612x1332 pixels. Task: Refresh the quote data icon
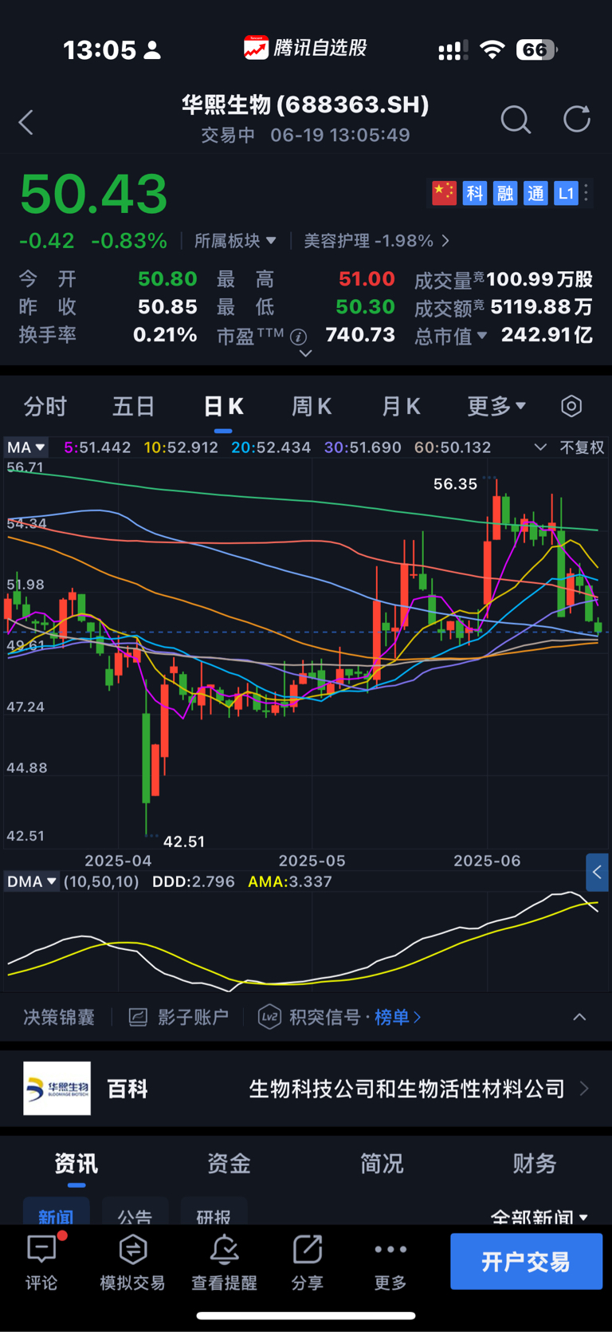tap(577, 119)
